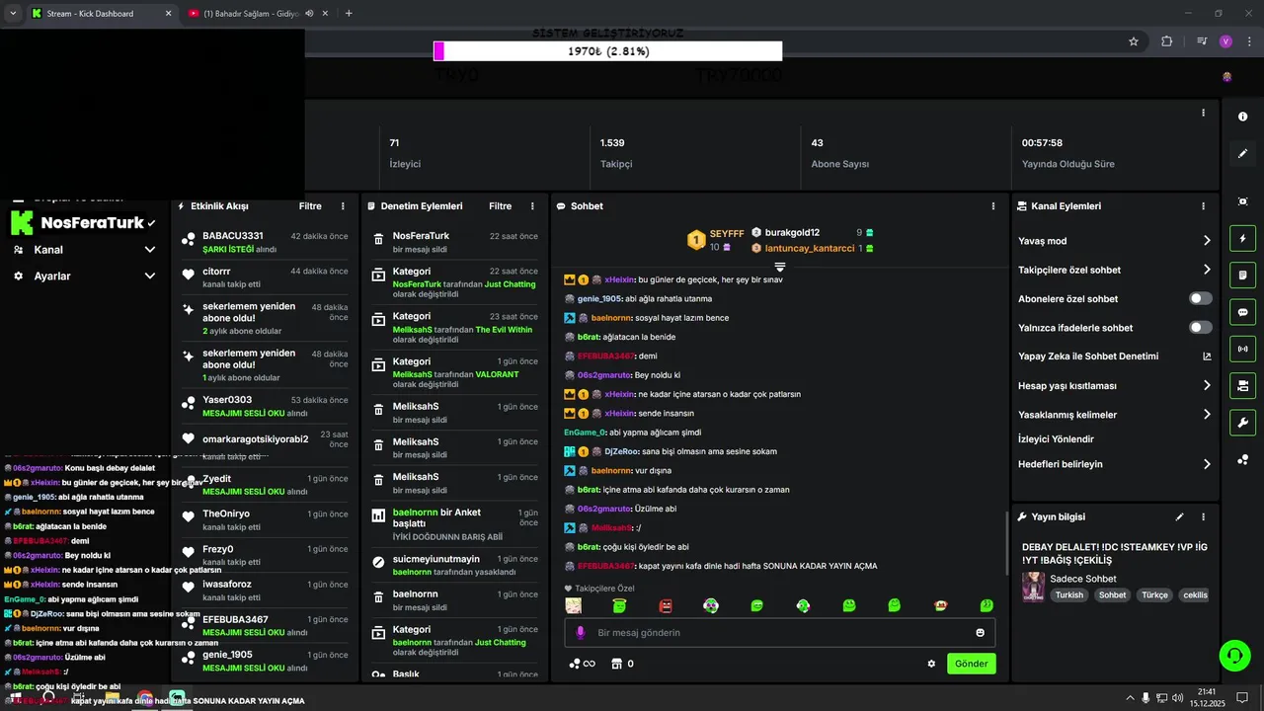
Task: Select the pencil edit icon in right sidebar
Action: [1242, 153]
